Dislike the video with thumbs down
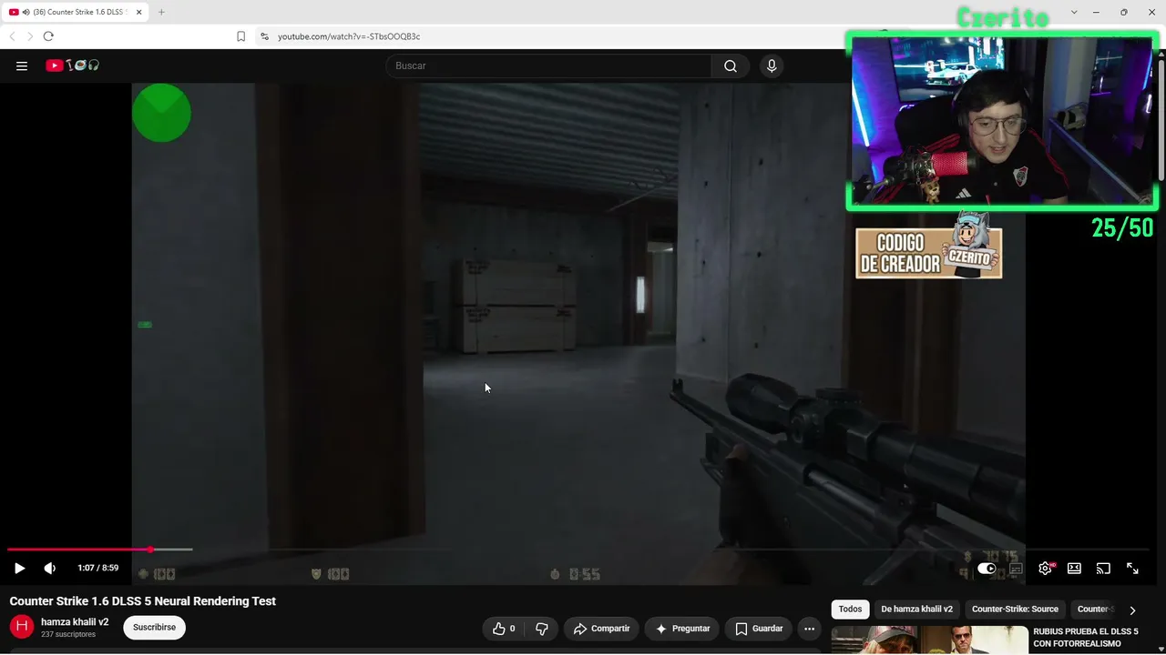The image size is (1166, 655). tap(542, 629)
